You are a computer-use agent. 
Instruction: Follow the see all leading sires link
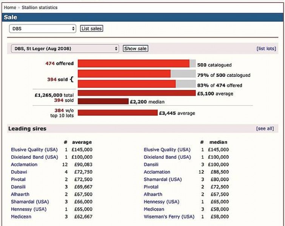click(x=265, y=129)
